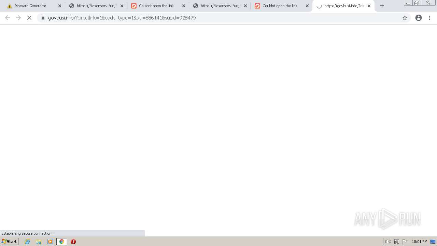View site information via lock icon
Viewport: 437px width, 246px height.
click(x=43, y=18)
